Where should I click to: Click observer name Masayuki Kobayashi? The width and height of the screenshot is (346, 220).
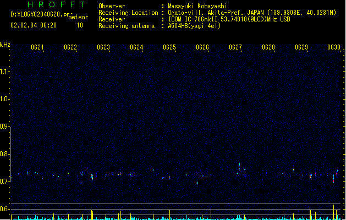(x=197, y=6)
